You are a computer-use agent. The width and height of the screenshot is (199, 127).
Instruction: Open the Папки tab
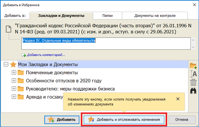107,16
